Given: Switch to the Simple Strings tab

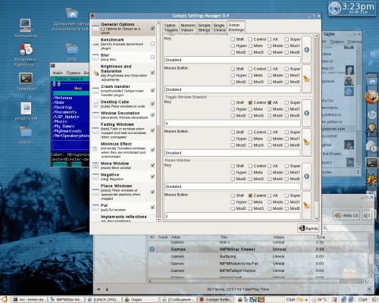Looking at the screenshot, I should [x=204, y=27].
